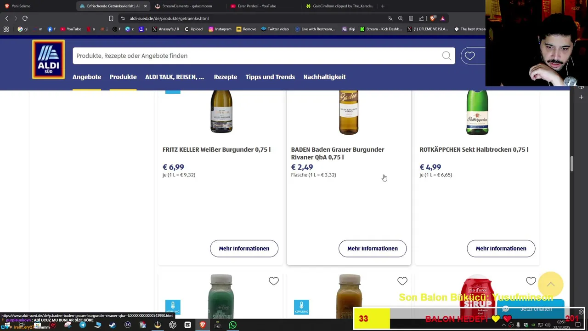The height and width of the screenshot is (331, 588).
Task: Open ALDI TALK, REISEN menu
Action: coord(175,77)
